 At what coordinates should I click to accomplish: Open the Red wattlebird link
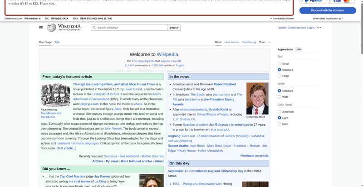click(129, 157)
